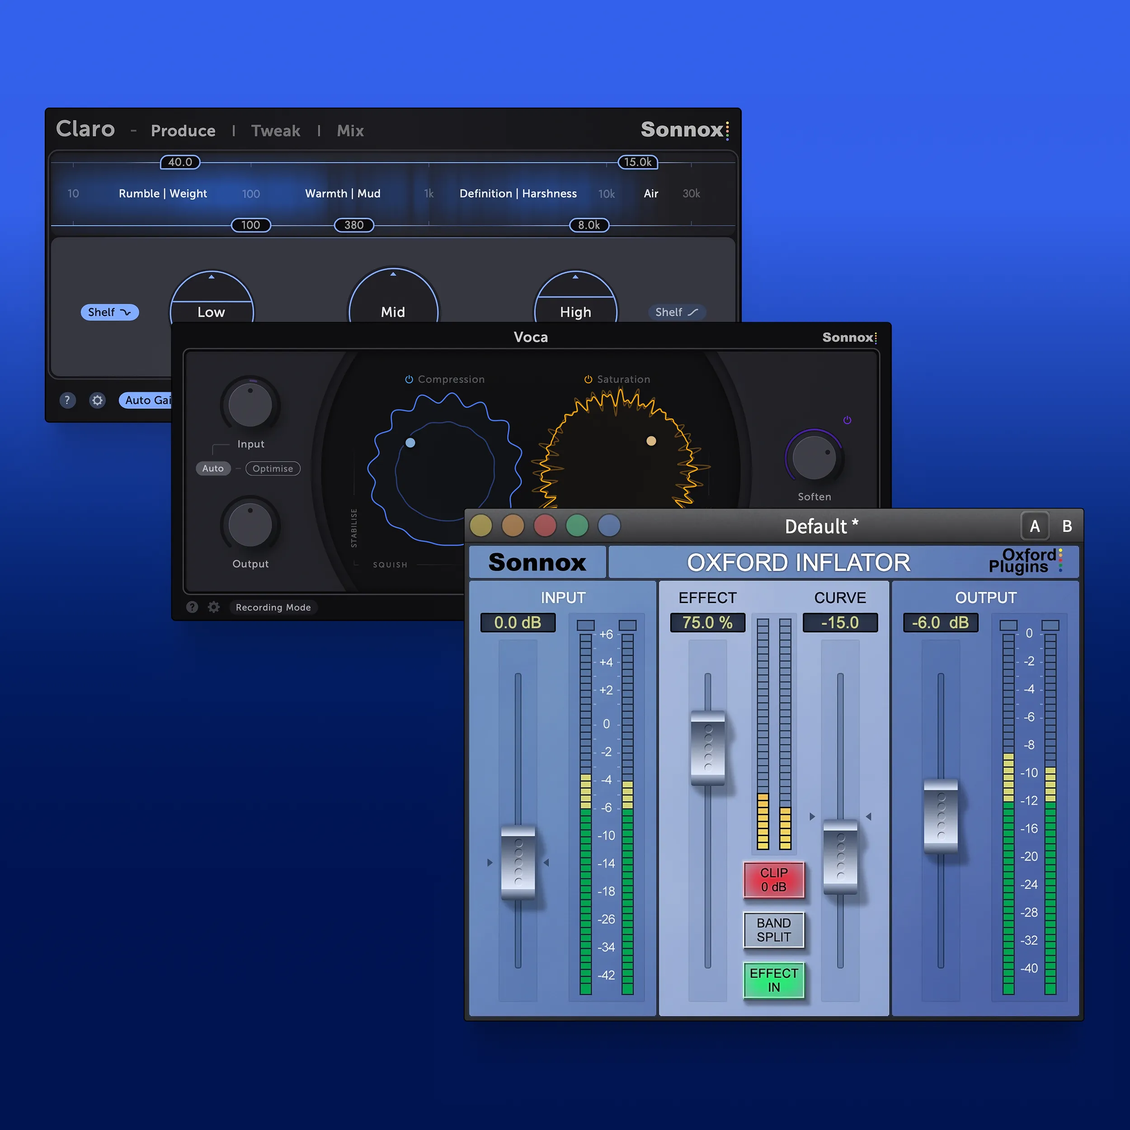Viewport: 1130px width, 1130px height.
Task: Click the Air band label
Action: point(651,193)
